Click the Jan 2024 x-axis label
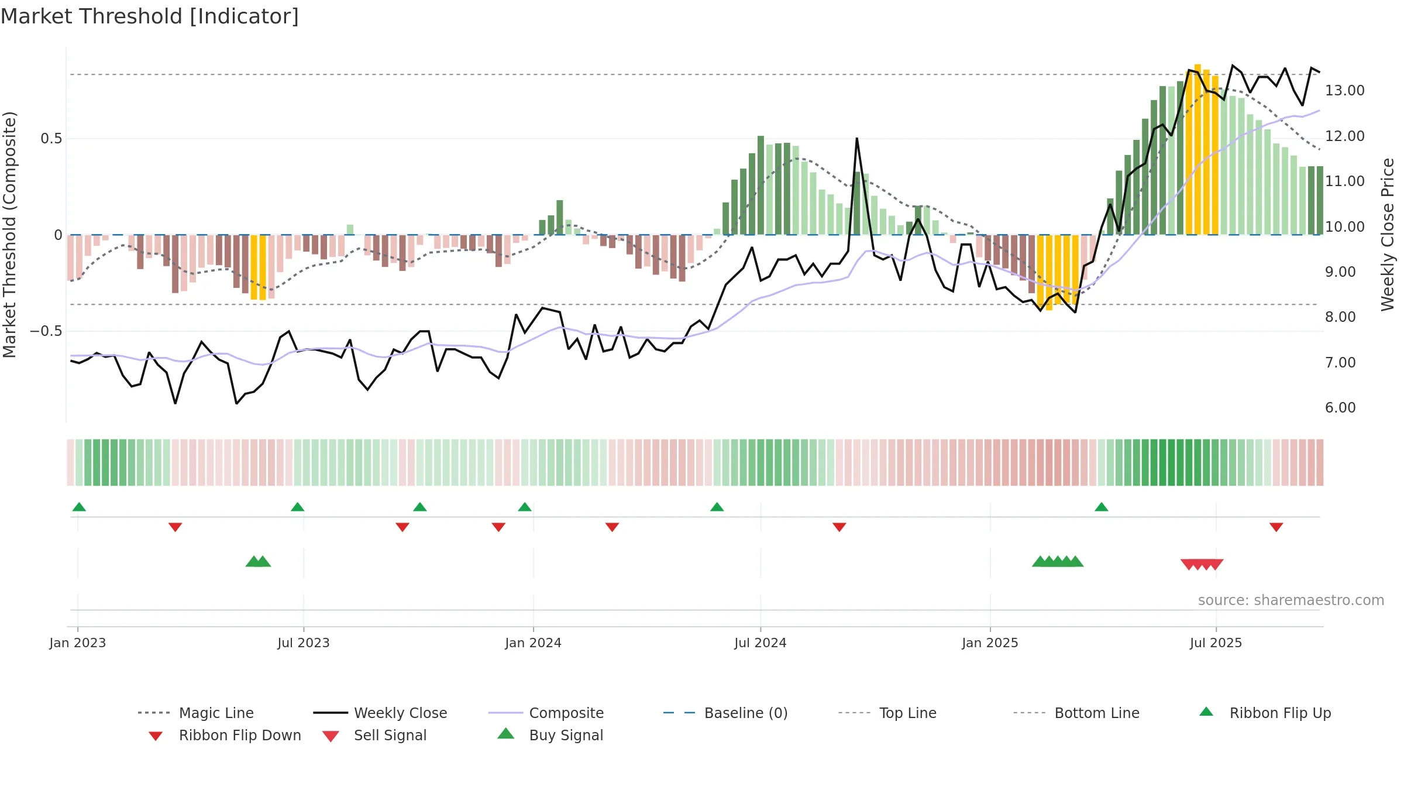 [534, 643]
